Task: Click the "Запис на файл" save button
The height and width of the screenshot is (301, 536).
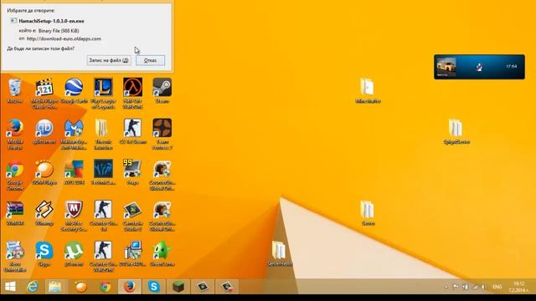Action: pyautogui.click(x=108, y=60)
